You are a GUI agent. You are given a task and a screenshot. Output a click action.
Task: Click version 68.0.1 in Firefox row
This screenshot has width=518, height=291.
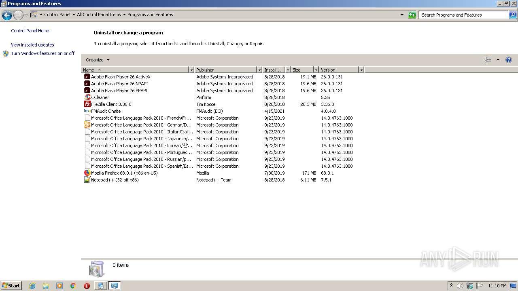click(x=327, y=173)
